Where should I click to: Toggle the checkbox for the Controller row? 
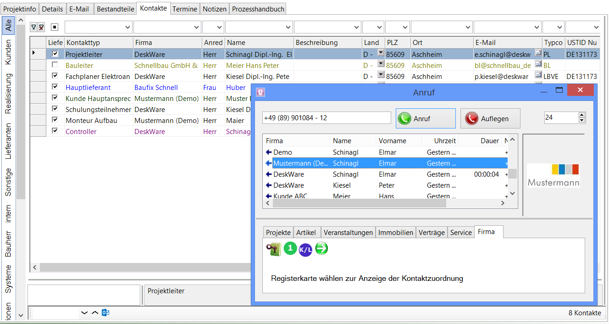[55, 131]
